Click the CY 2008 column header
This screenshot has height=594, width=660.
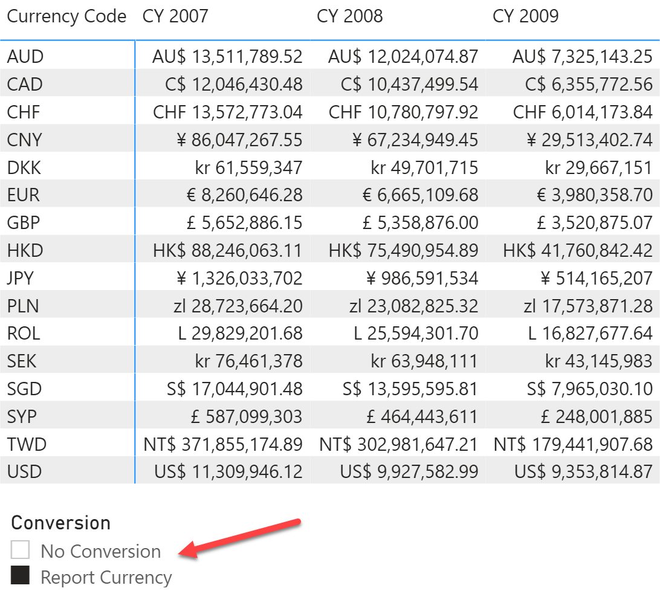click(350, 16)
